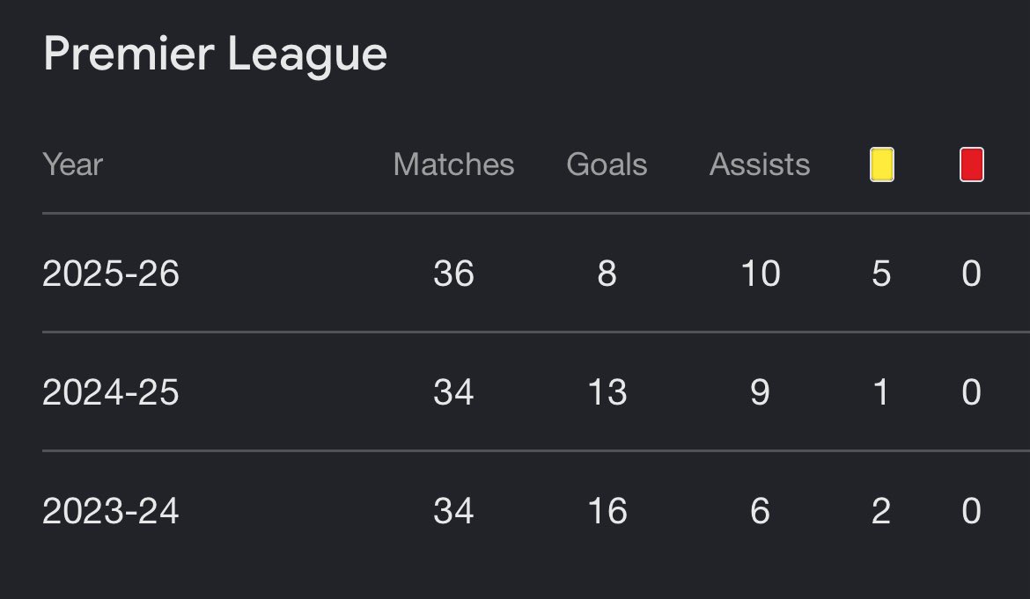Select the 2023-24 season row
This screenshot has height=599, width=1030.
[536, 510]
